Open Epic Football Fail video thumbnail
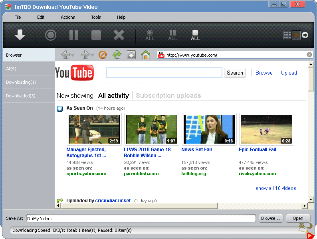 266,129
